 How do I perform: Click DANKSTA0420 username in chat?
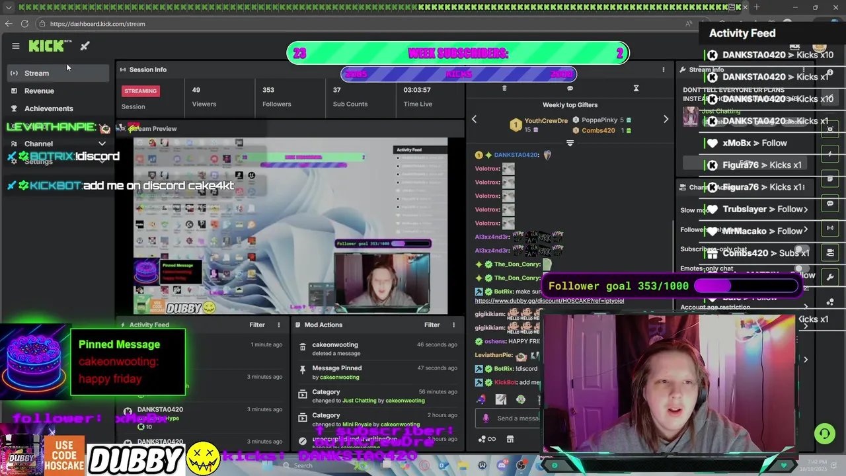(x=516, y=155)
